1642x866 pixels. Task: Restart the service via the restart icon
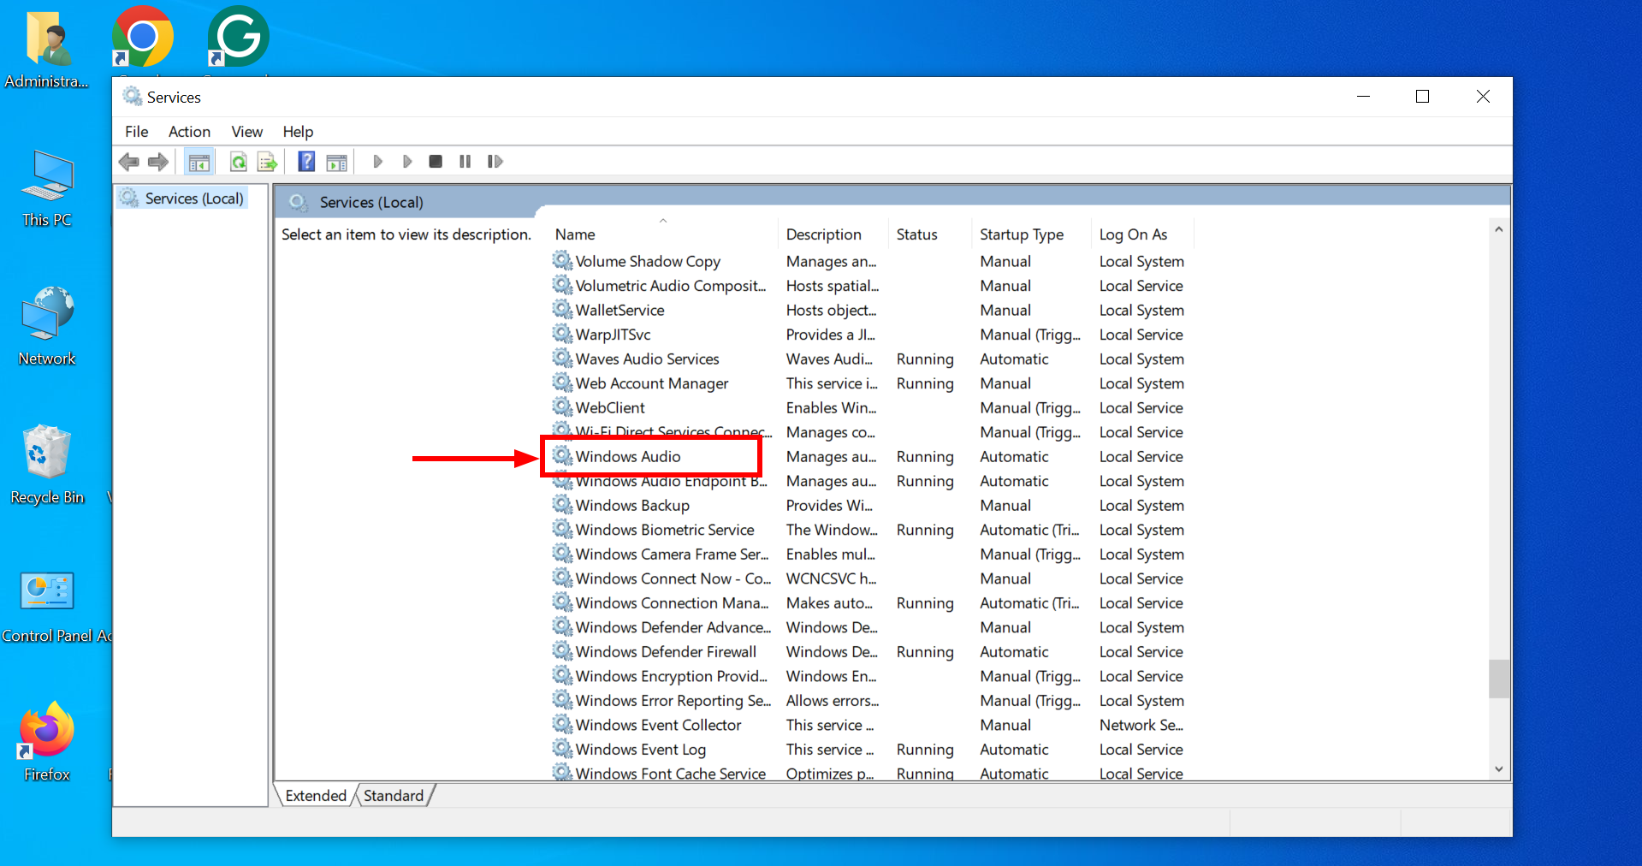click(495, 161)
